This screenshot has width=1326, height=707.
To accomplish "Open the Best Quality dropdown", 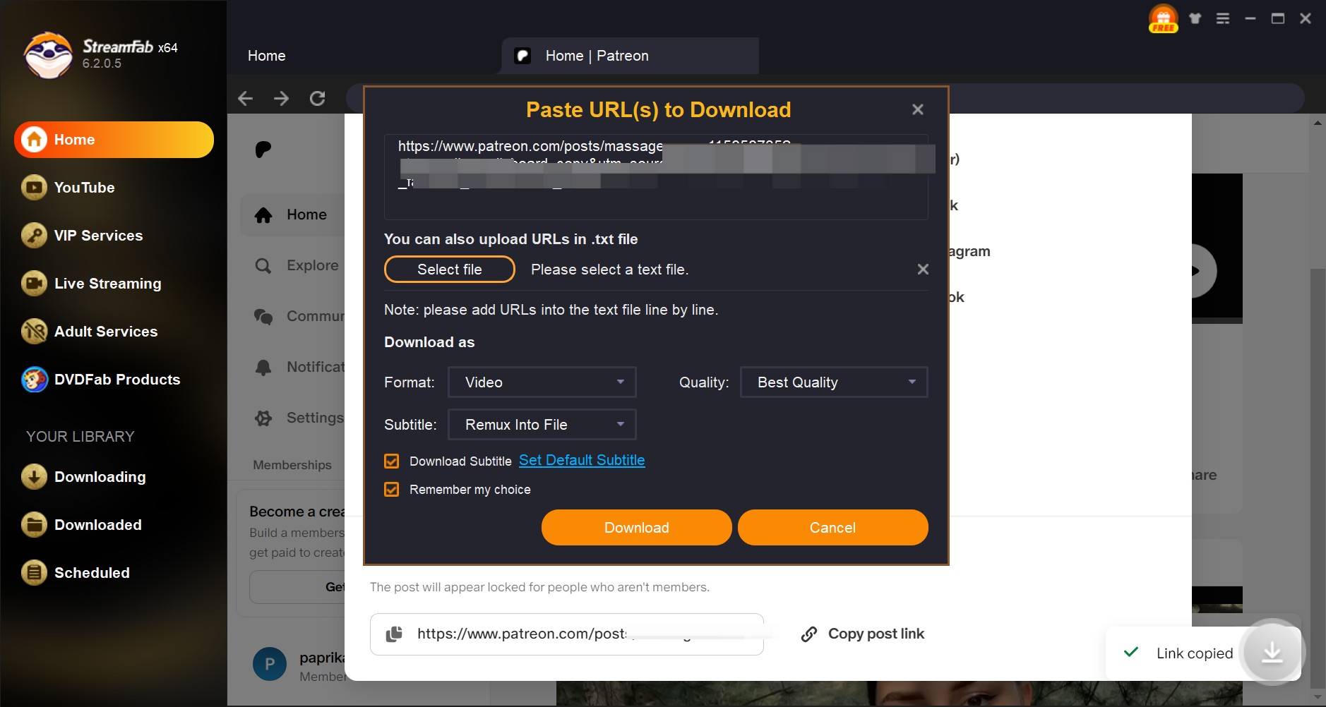I will click(x=834, y=382).
